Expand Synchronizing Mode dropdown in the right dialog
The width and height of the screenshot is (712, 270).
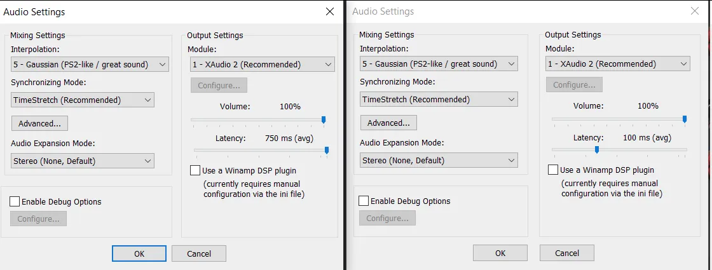click(x=439, y=99)
